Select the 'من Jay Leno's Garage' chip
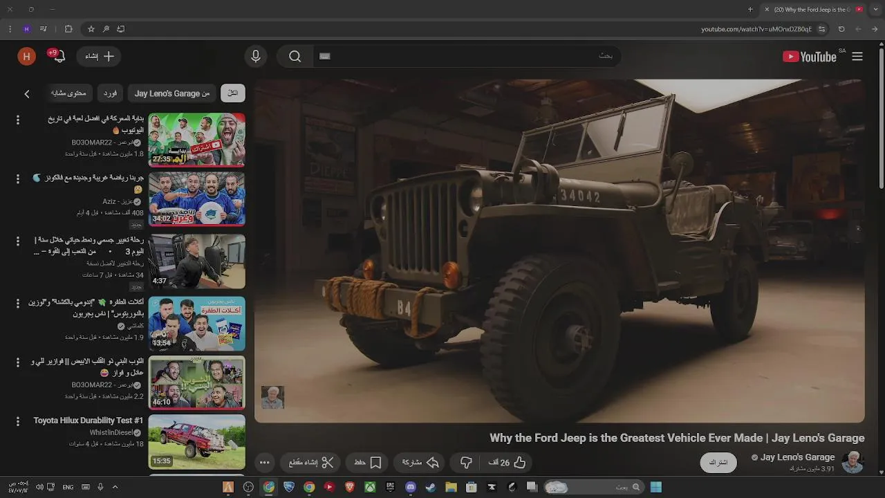885x498 pixels. 172,93
